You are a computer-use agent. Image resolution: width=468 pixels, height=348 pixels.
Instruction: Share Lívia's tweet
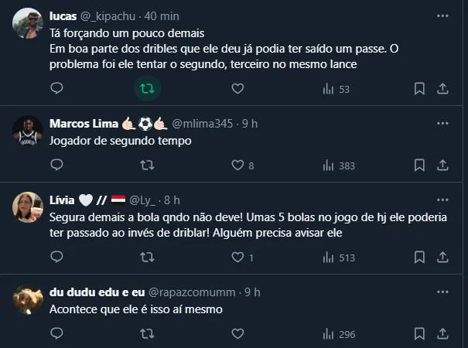pos(443,258)
